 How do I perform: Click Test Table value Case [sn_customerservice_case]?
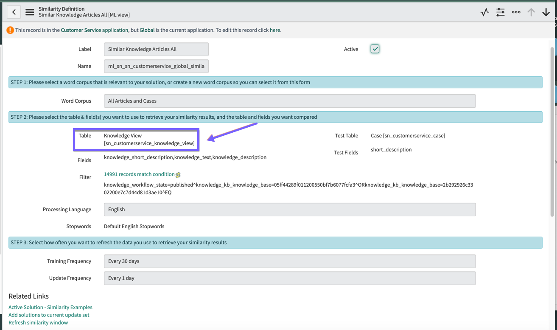tap(408, 136)
